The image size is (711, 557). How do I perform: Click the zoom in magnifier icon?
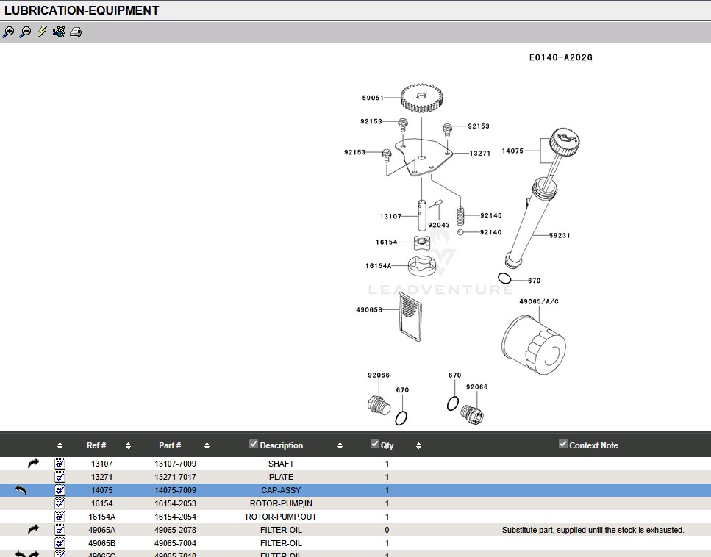pos(8,32)
